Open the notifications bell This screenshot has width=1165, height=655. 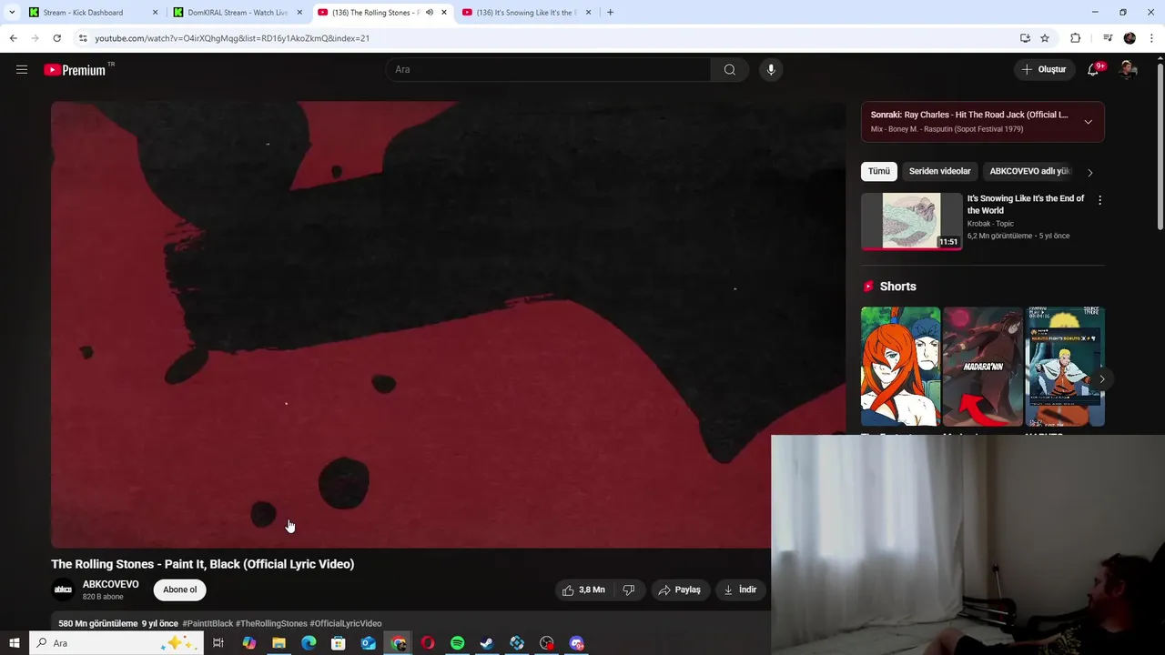tap(1093, 69)
